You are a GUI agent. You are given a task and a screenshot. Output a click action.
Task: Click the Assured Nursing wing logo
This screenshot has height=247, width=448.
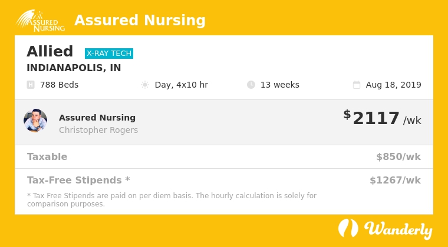[40, 21]
